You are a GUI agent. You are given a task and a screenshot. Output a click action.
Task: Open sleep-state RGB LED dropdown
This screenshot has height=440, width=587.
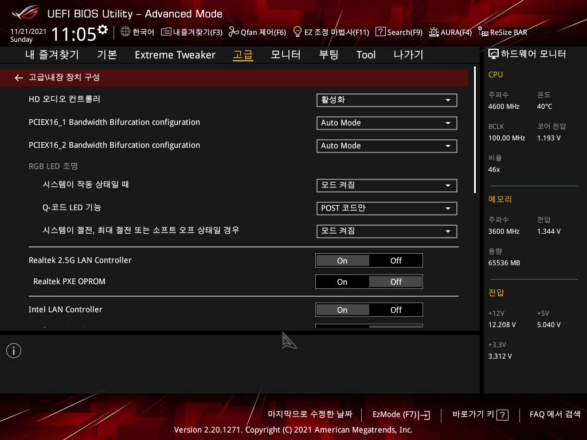[387, 231]
